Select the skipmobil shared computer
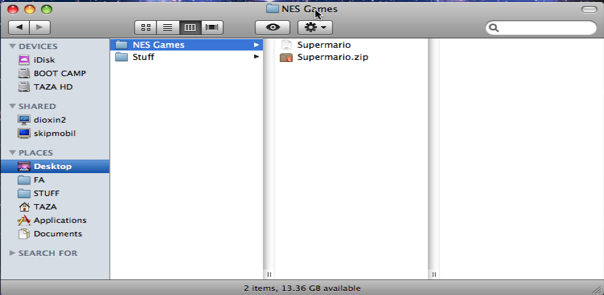Screen dimensions: 604x295 (x=55, y=133)
